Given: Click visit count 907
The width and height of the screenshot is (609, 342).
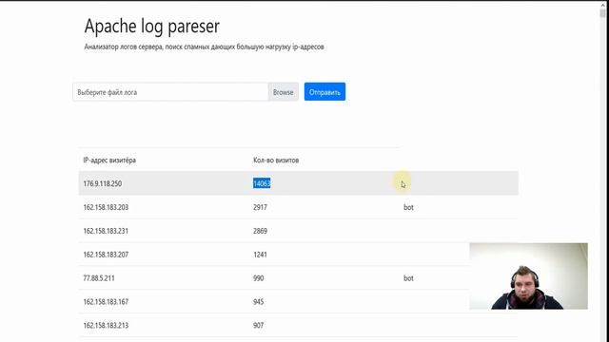Looking at the screenshot, I should (258, 325).
